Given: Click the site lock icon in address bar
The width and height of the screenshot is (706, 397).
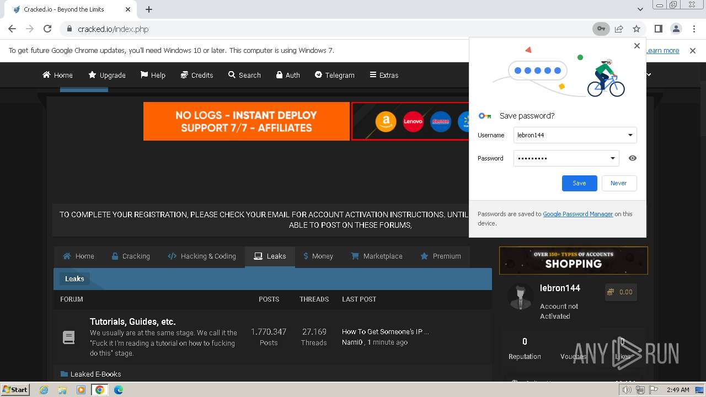Looking at the screenshot, I should pos(69,29).
